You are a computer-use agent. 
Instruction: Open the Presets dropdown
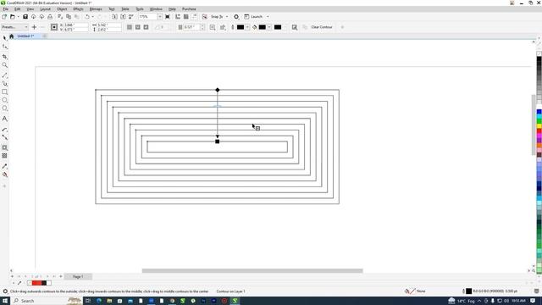pyautogui.click(x=14, y=27)
